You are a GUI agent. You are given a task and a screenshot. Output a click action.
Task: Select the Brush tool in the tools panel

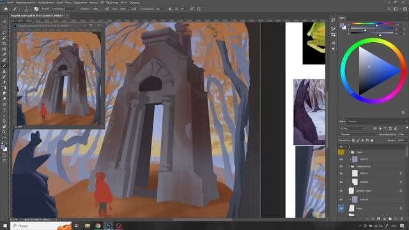(4, 66)
